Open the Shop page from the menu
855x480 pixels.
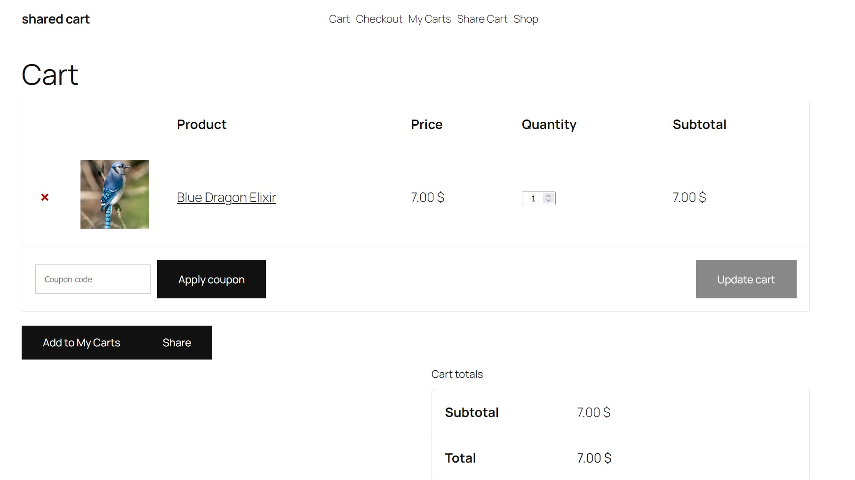click(526, 19)
